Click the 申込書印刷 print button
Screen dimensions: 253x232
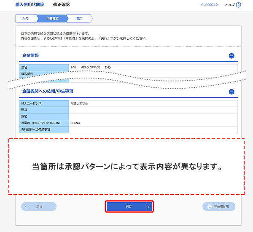(x=219, y=207)
